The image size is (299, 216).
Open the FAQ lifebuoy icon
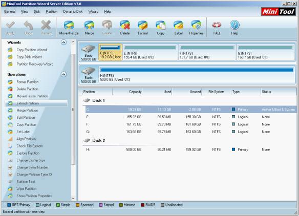pyautogui.click(x=217, y=28)
